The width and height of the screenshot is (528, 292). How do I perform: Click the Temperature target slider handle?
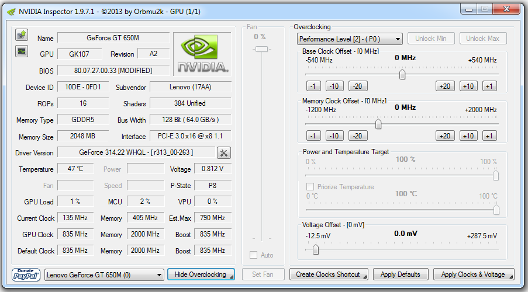[x=496, y=210]
